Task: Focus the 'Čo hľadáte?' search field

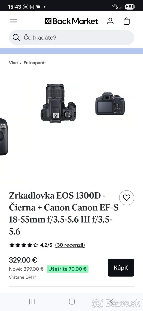Action: click(x=71, y=38)
